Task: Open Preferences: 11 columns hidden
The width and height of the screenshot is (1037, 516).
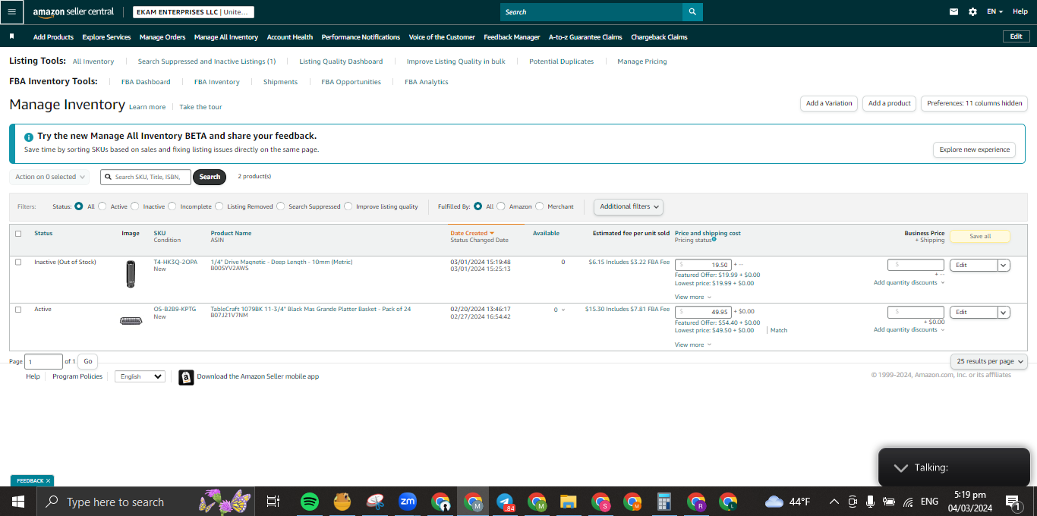Action: 974,103
